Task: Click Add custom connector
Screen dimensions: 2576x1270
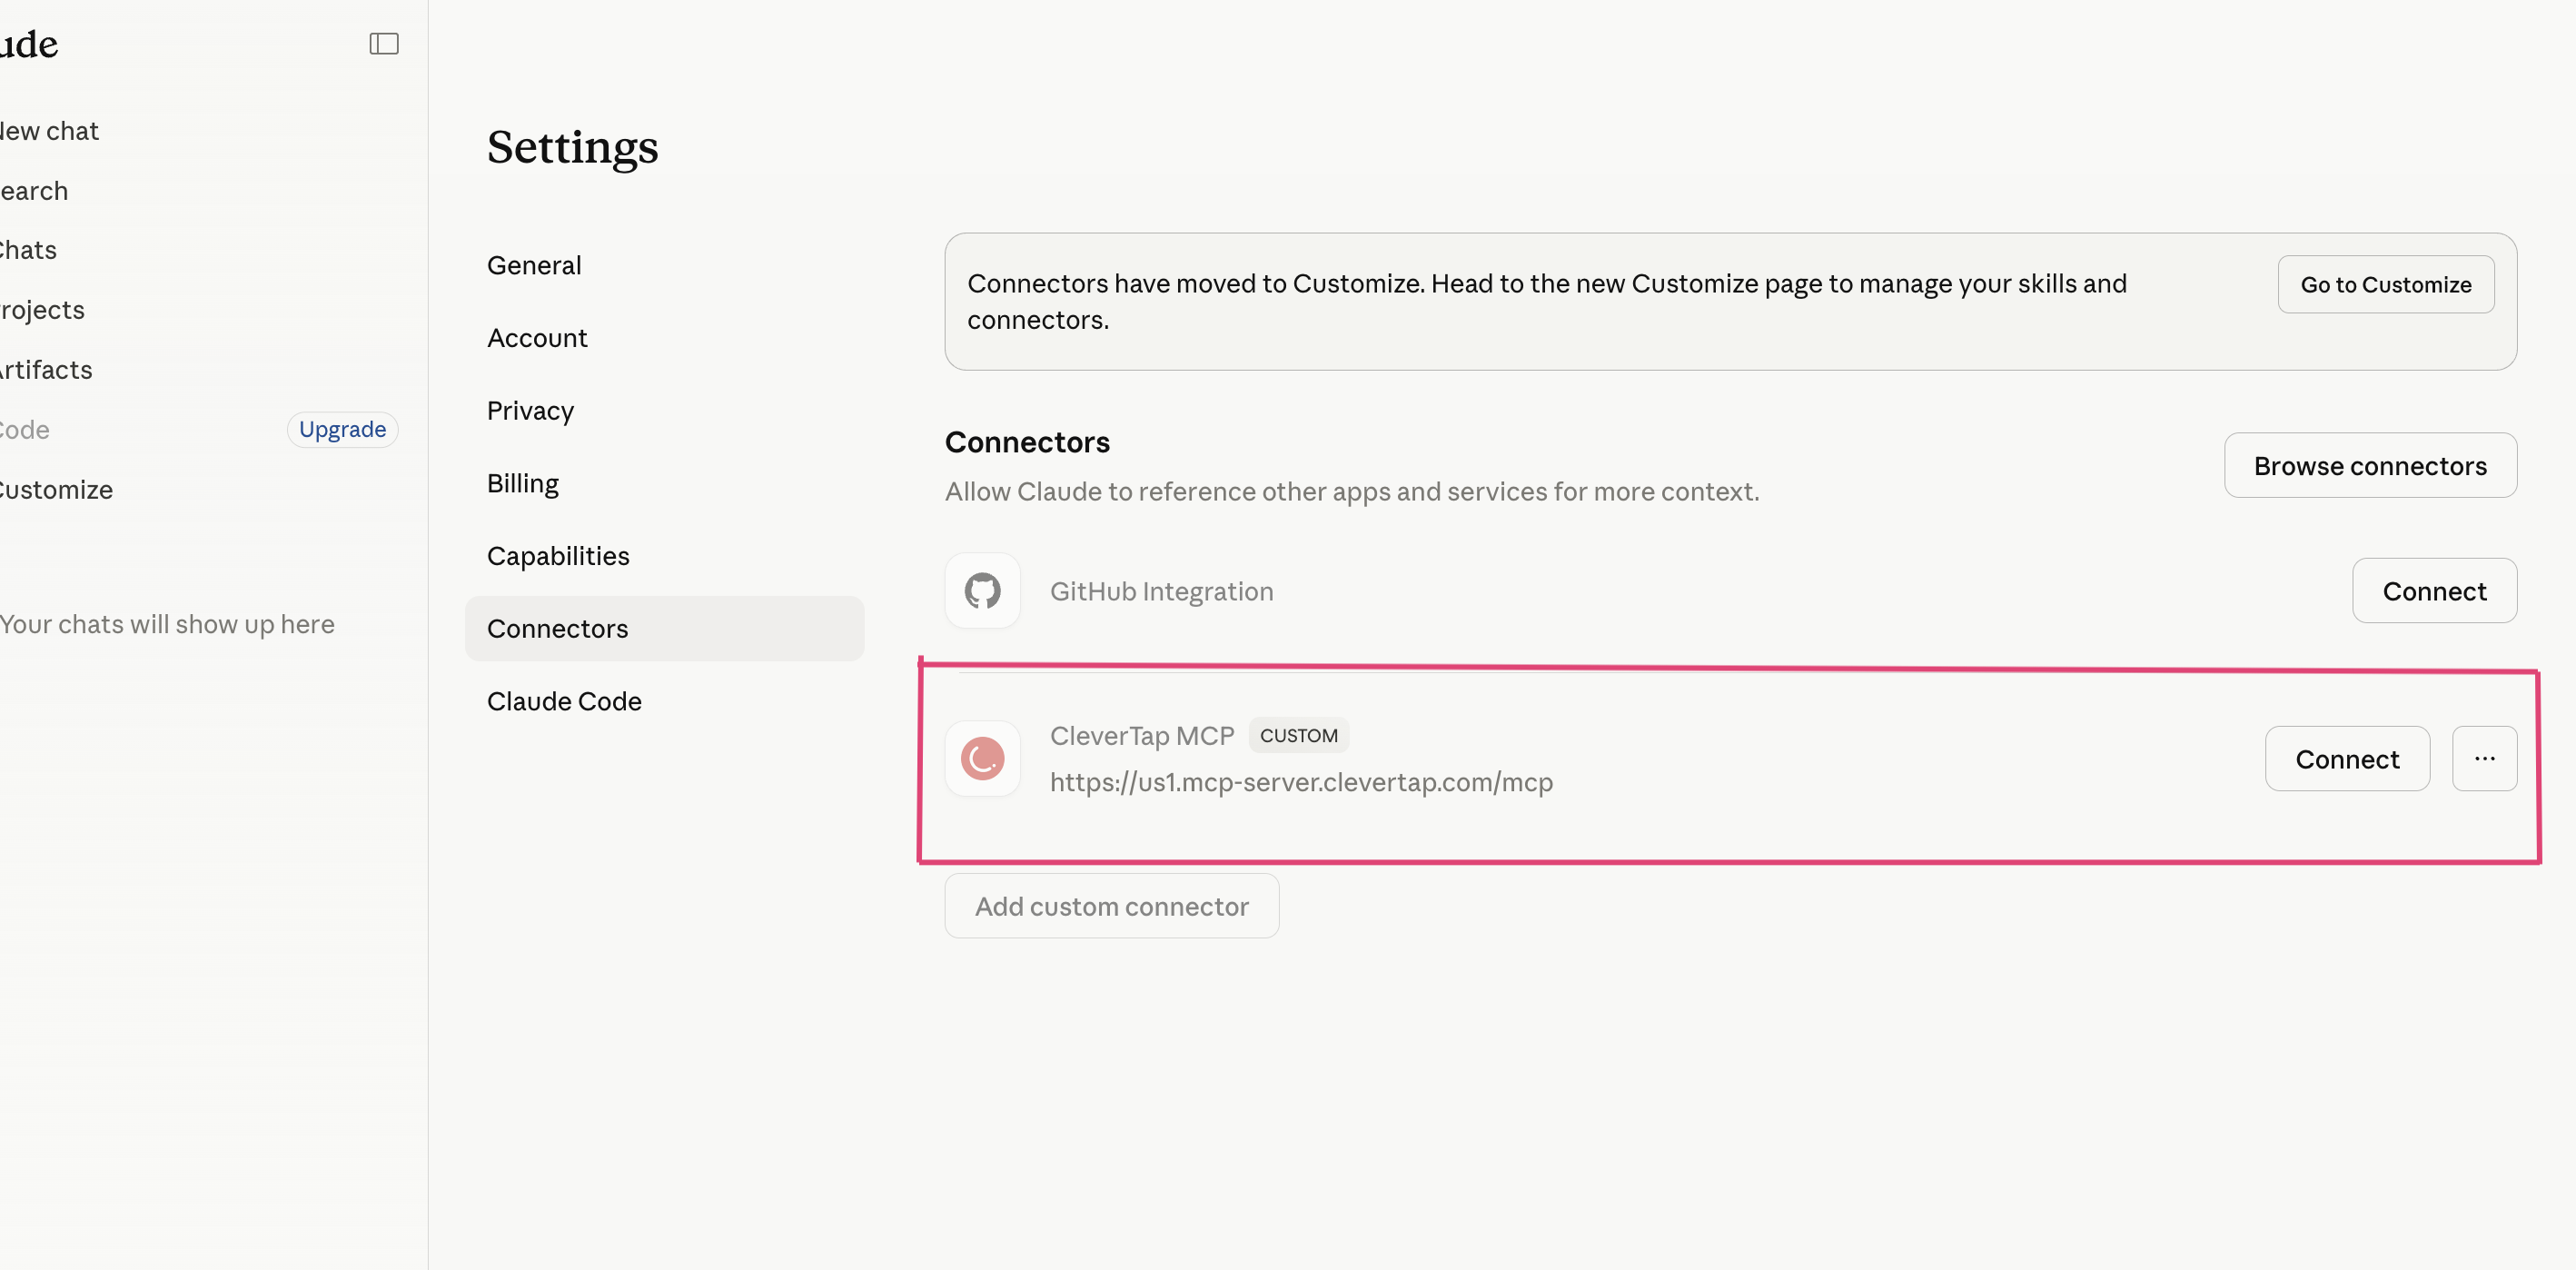Action: pyautogui.click(x=1112, y=906)
